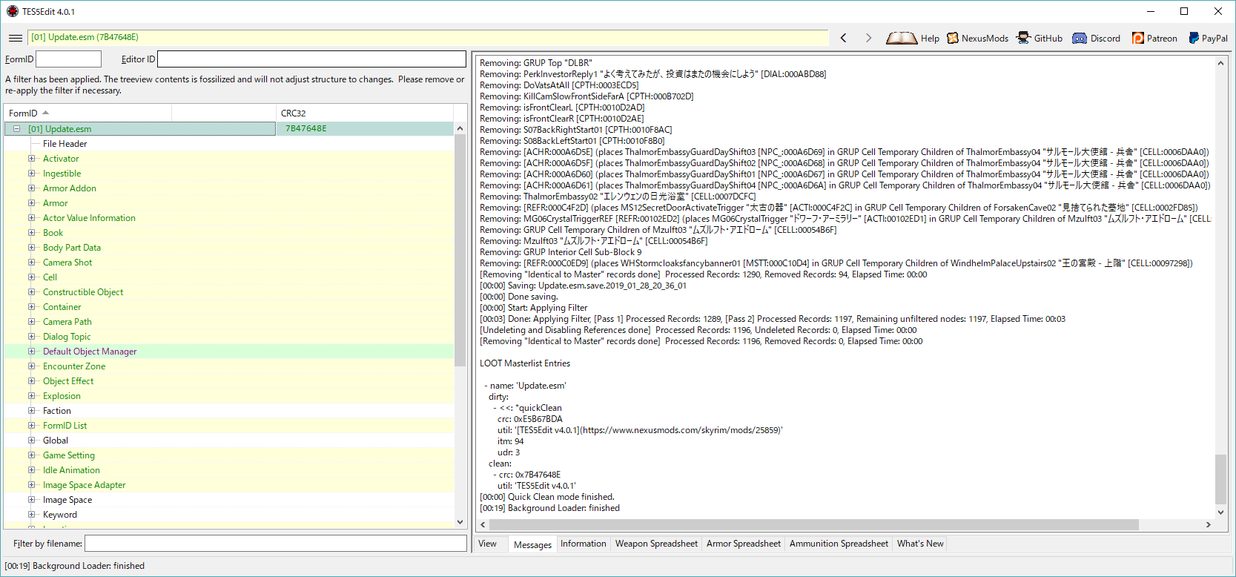
Task: Go back with the left arrow
Action: (x=844, y=38)
